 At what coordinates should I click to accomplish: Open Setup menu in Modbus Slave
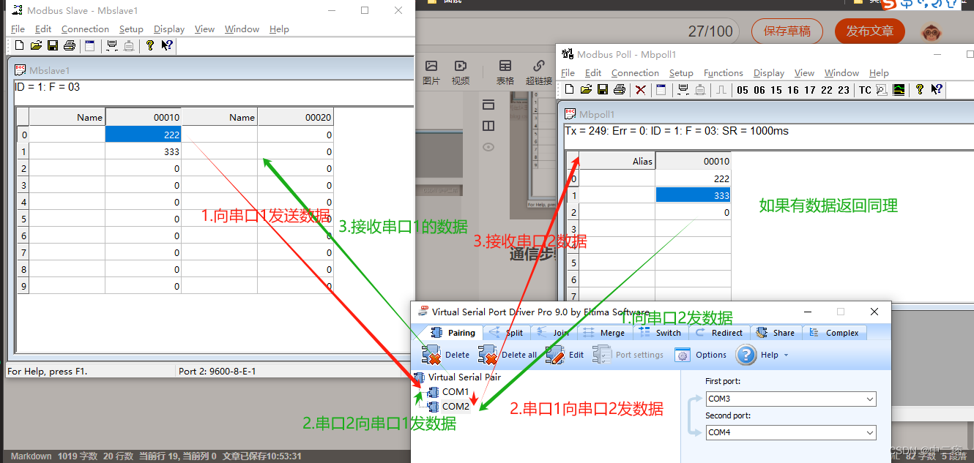coord(131,29)
